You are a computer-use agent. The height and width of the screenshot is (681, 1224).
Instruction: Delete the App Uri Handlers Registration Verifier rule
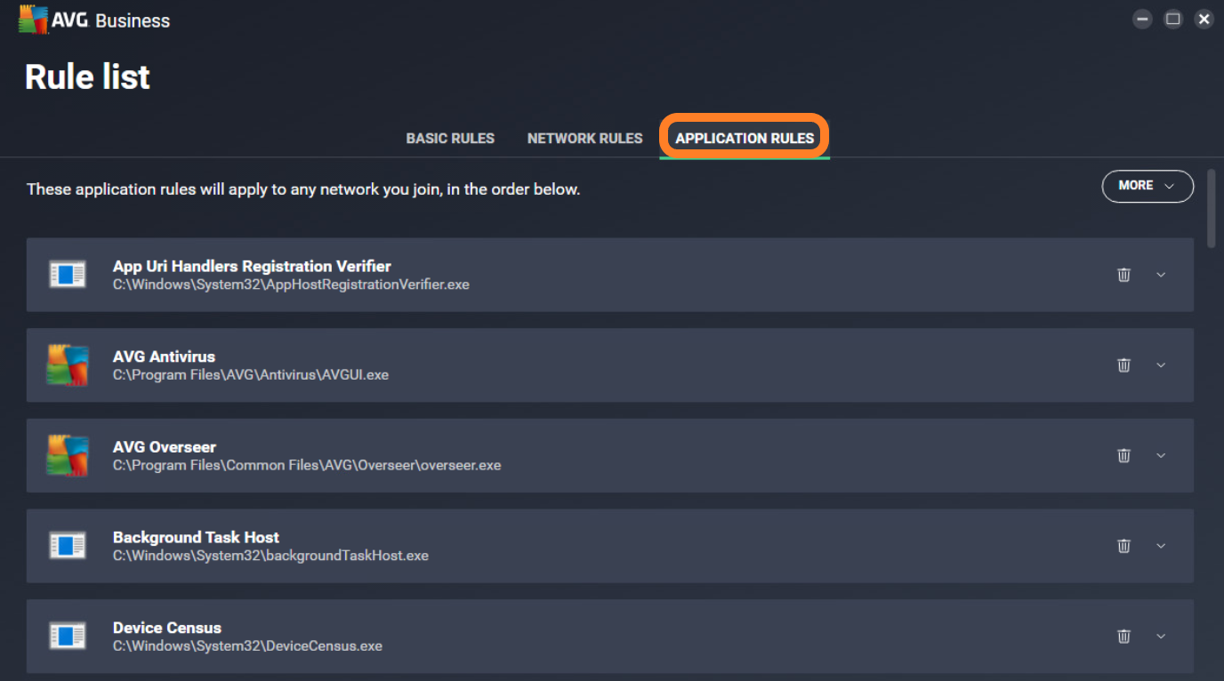tap(1123, 275)
